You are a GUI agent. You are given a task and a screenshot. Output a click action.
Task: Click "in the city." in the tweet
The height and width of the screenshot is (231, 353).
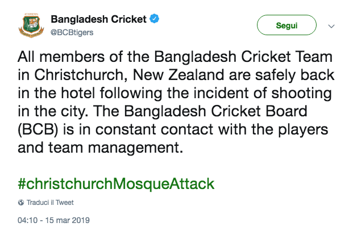click(x=49, y=112)
